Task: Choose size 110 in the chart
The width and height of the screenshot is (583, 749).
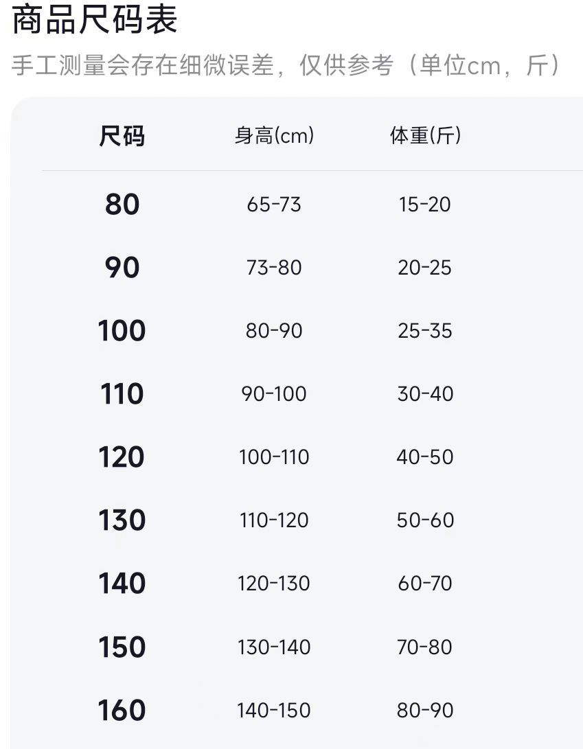Action: tap(122, 394)
